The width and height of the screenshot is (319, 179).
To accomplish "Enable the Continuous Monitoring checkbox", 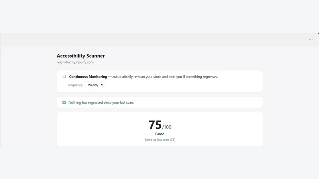I will [64, 76].
